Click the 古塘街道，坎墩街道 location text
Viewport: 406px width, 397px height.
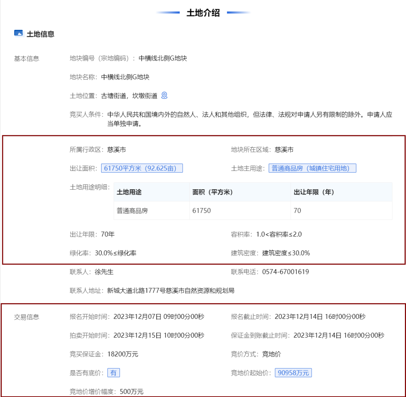point(129,96)
